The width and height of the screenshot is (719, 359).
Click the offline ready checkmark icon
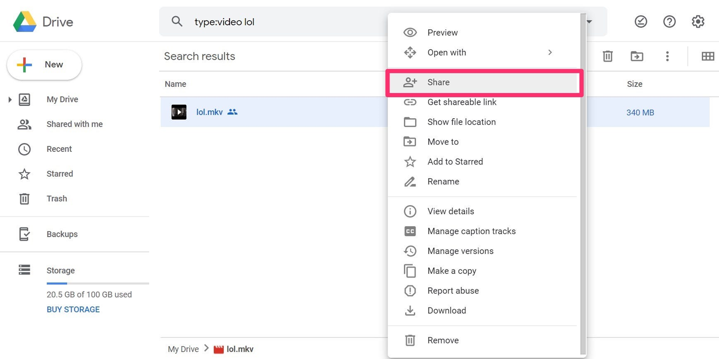pos(641,22)
